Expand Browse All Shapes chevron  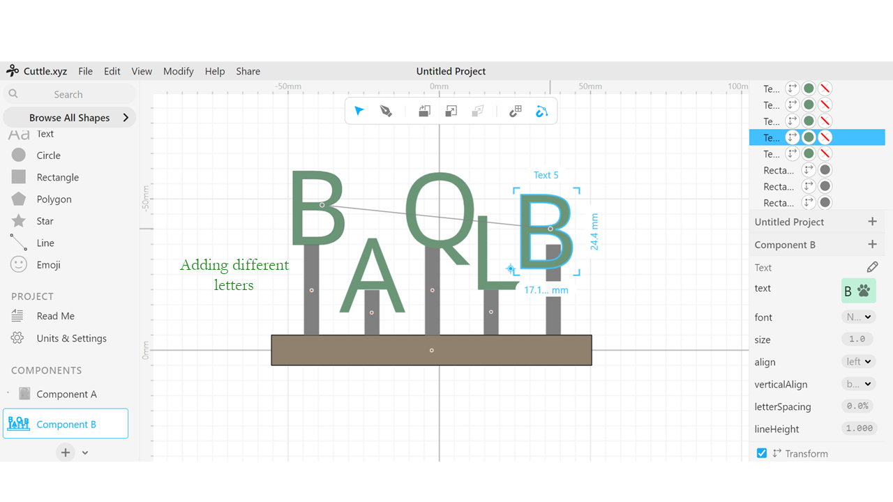click(126, 118)
